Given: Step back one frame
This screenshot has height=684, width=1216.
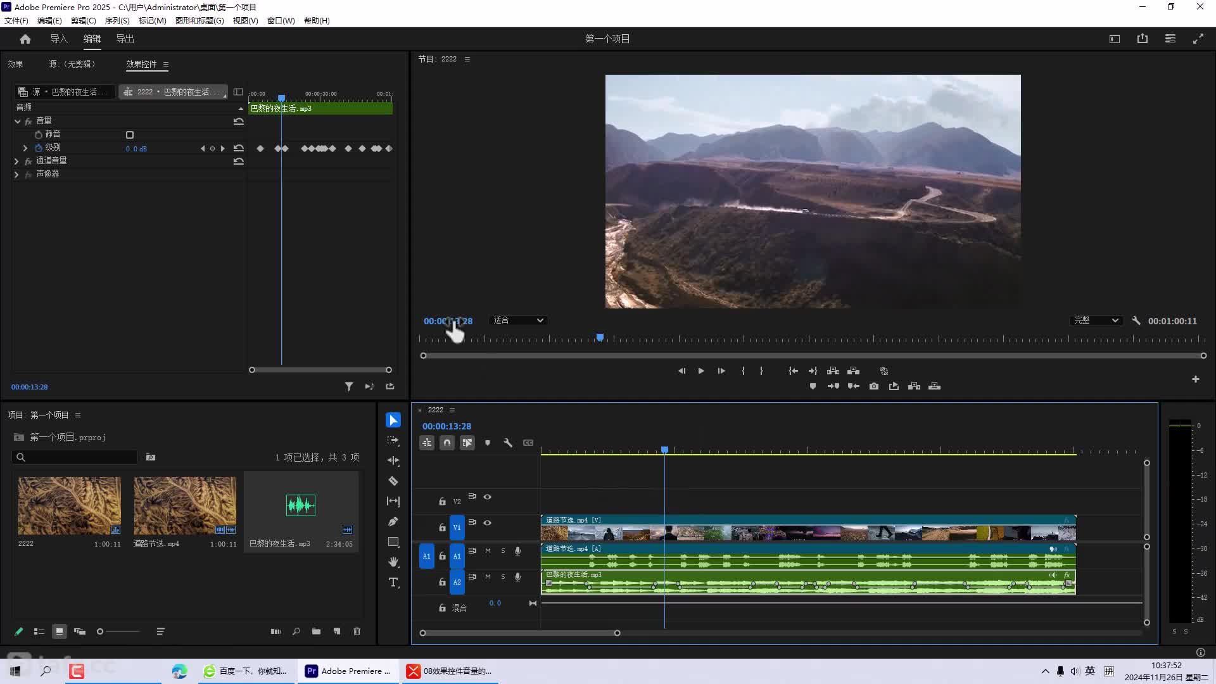Looking at the screenshot, I should [x=681, y=371].
